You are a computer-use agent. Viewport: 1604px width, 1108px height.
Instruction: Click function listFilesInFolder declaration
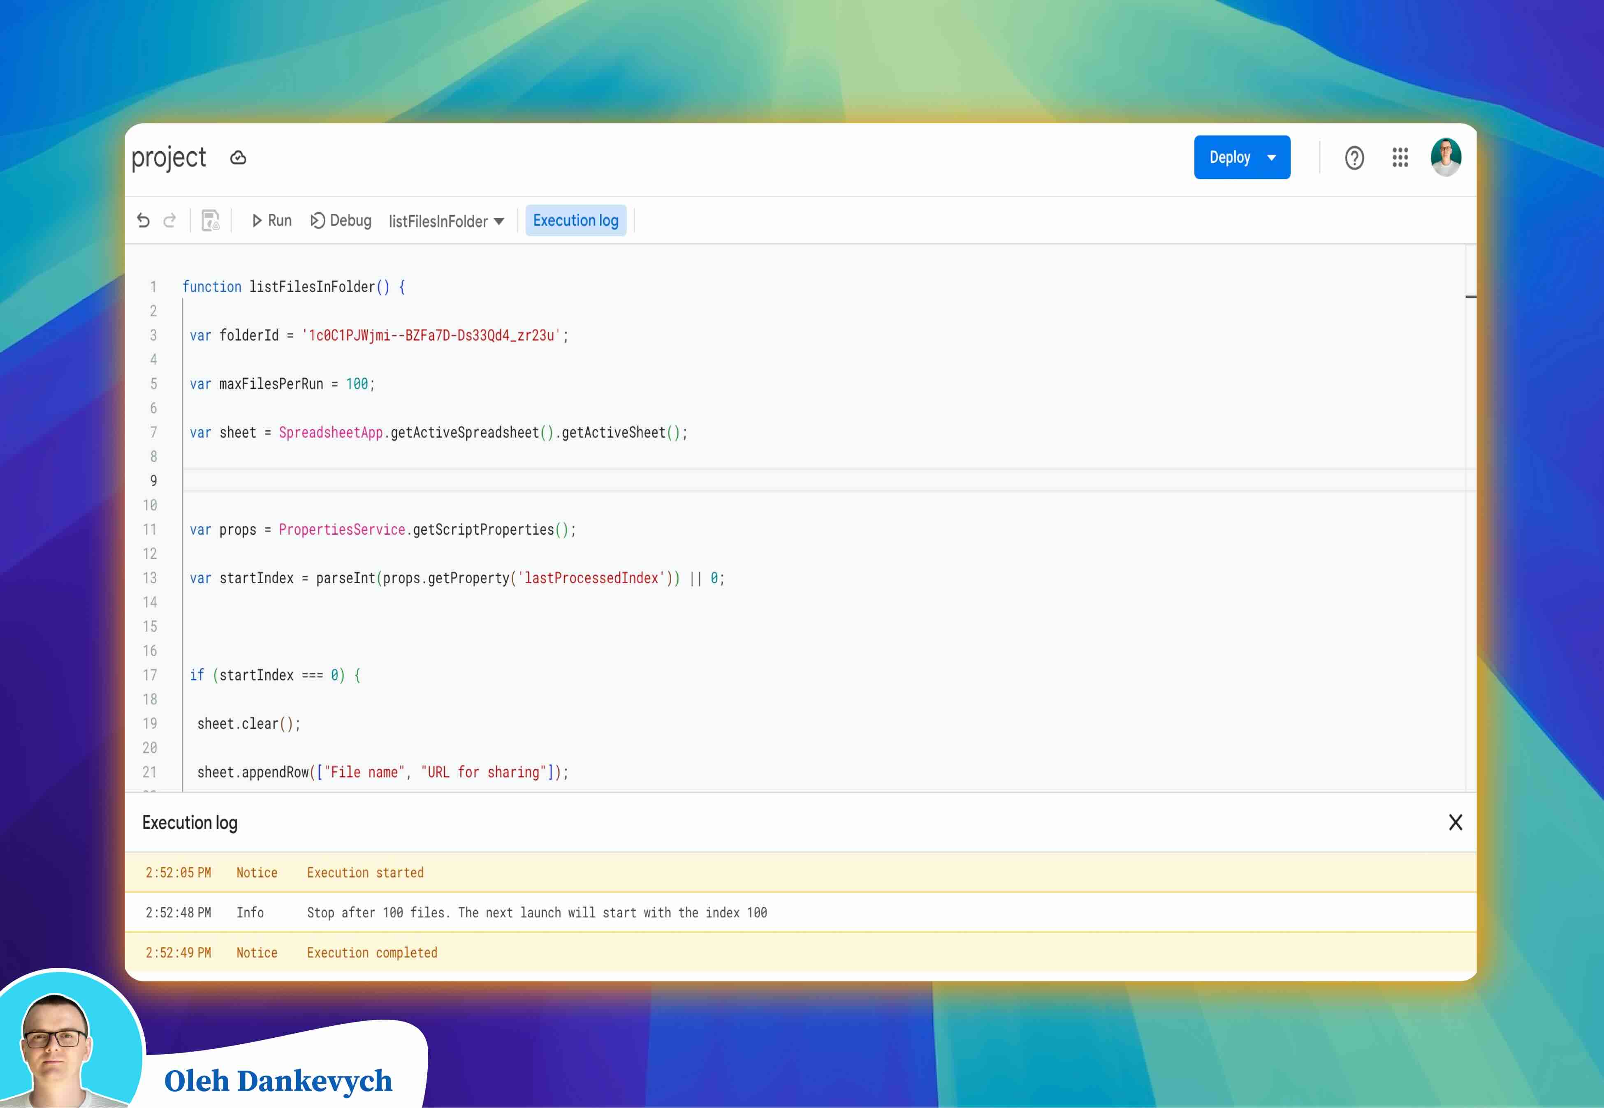click(x=294, y=287)
